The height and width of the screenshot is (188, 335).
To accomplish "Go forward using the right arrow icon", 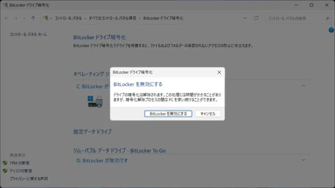I will [x=15, y=18].
